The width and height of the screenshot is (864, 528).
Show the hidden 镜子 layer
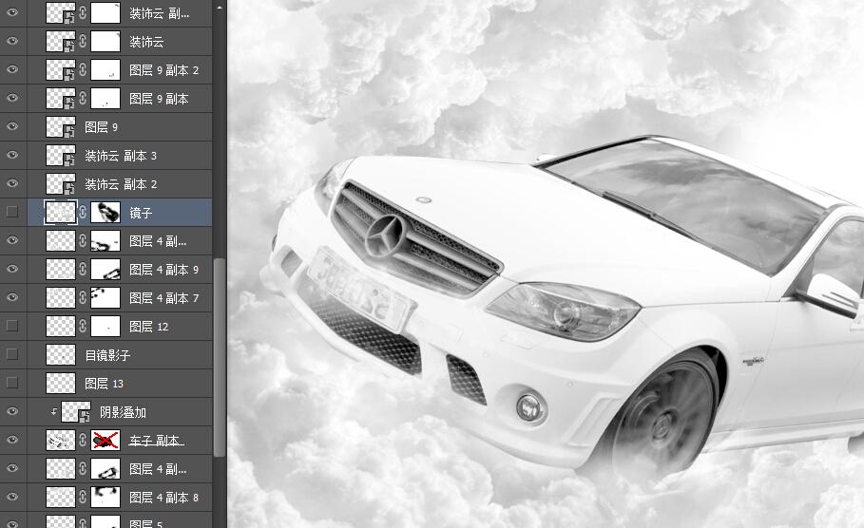click(x=12, y=212)
